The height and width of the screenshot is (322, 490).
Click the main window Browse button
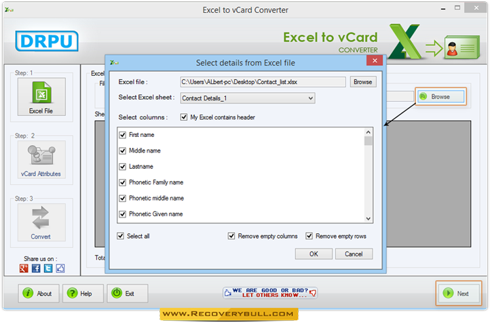pyautogui.click(x=440, y=96)
